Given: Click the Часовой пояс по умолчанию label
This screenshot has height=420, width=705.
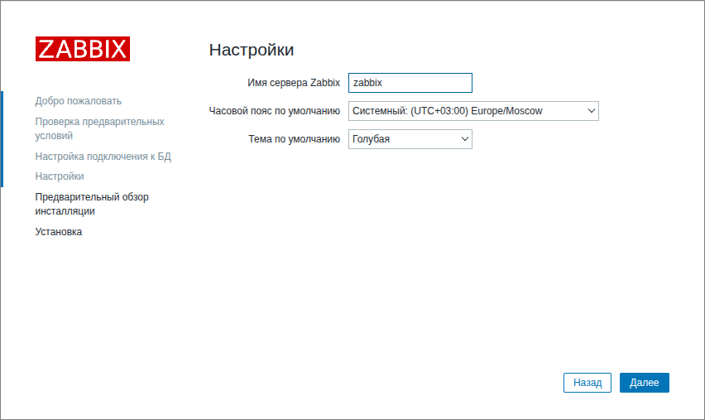Looking at the screenshot, I should point(274,111).
